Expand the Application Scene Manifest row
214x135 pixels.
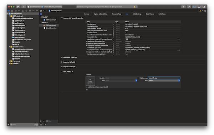pos(87,41)
